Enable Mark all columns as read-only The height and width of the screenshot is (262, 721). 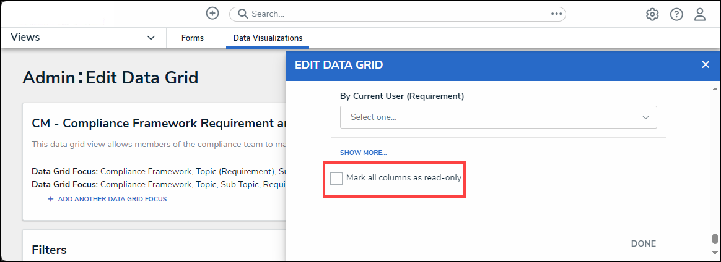(336, 179)
